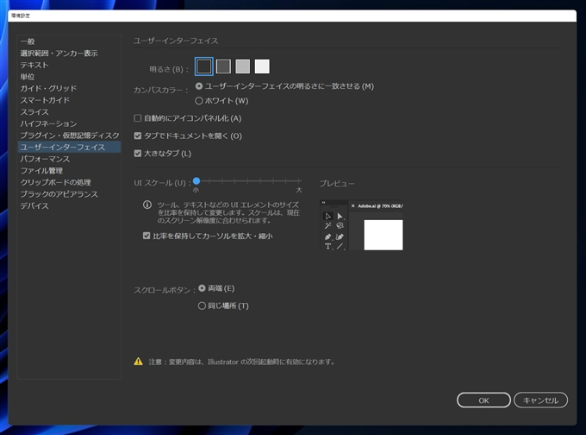Click the white artboard in the preview
Image resolution: width=586 pixels, height=435 pixels.
coord(383,235)
